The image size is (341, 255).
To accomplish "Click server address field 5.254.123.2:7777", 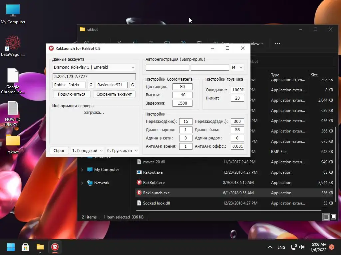I will click(x=94, y=77).
